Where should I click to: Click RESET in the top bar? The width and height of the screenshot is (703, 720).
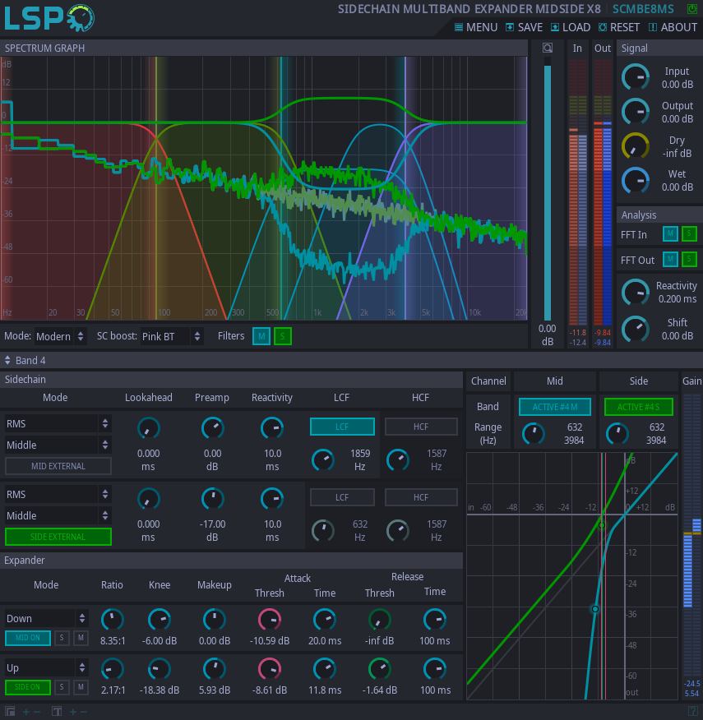tap(619, 27)
